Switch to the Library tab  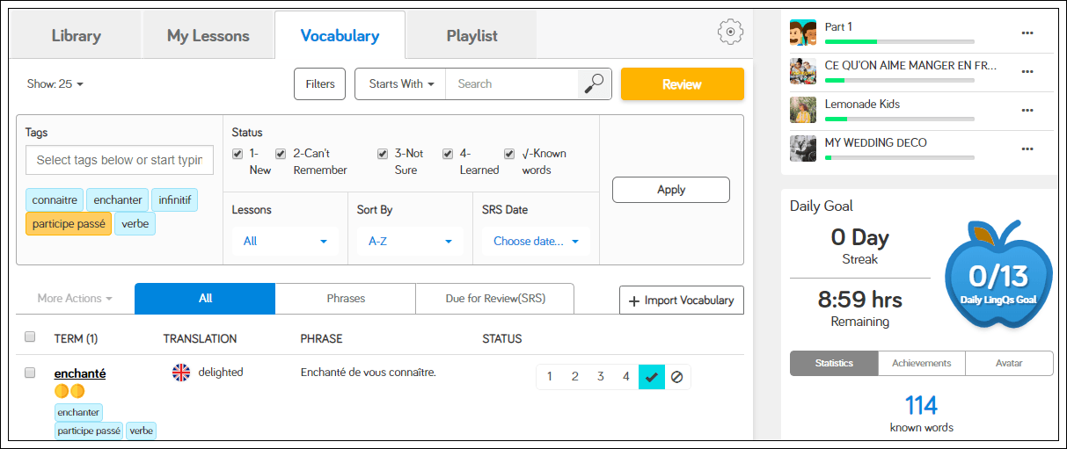[77, 36]
